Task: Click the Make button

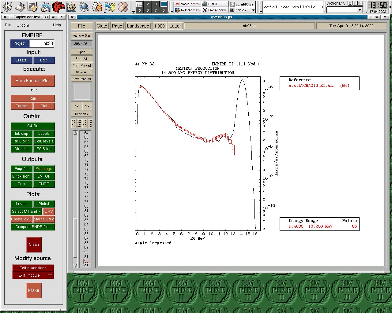Action: pyautogui.click(x=34, y=290)
